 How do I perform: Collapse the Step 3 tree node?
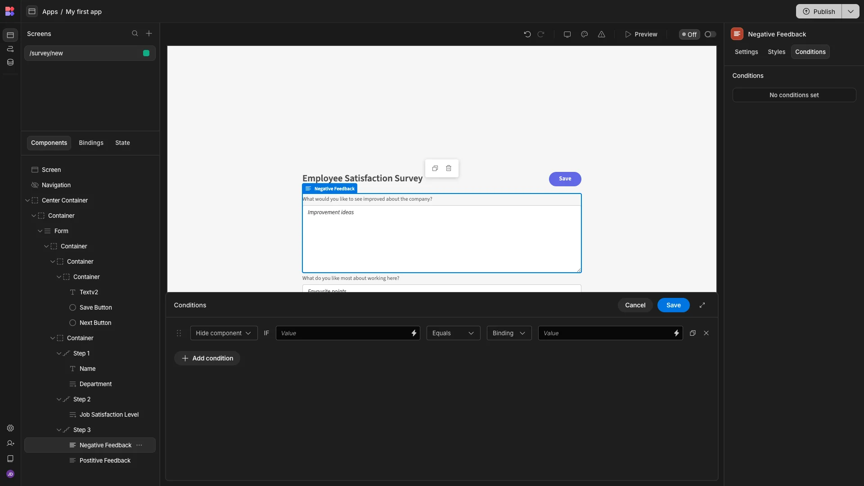click(x=59, y=430)
